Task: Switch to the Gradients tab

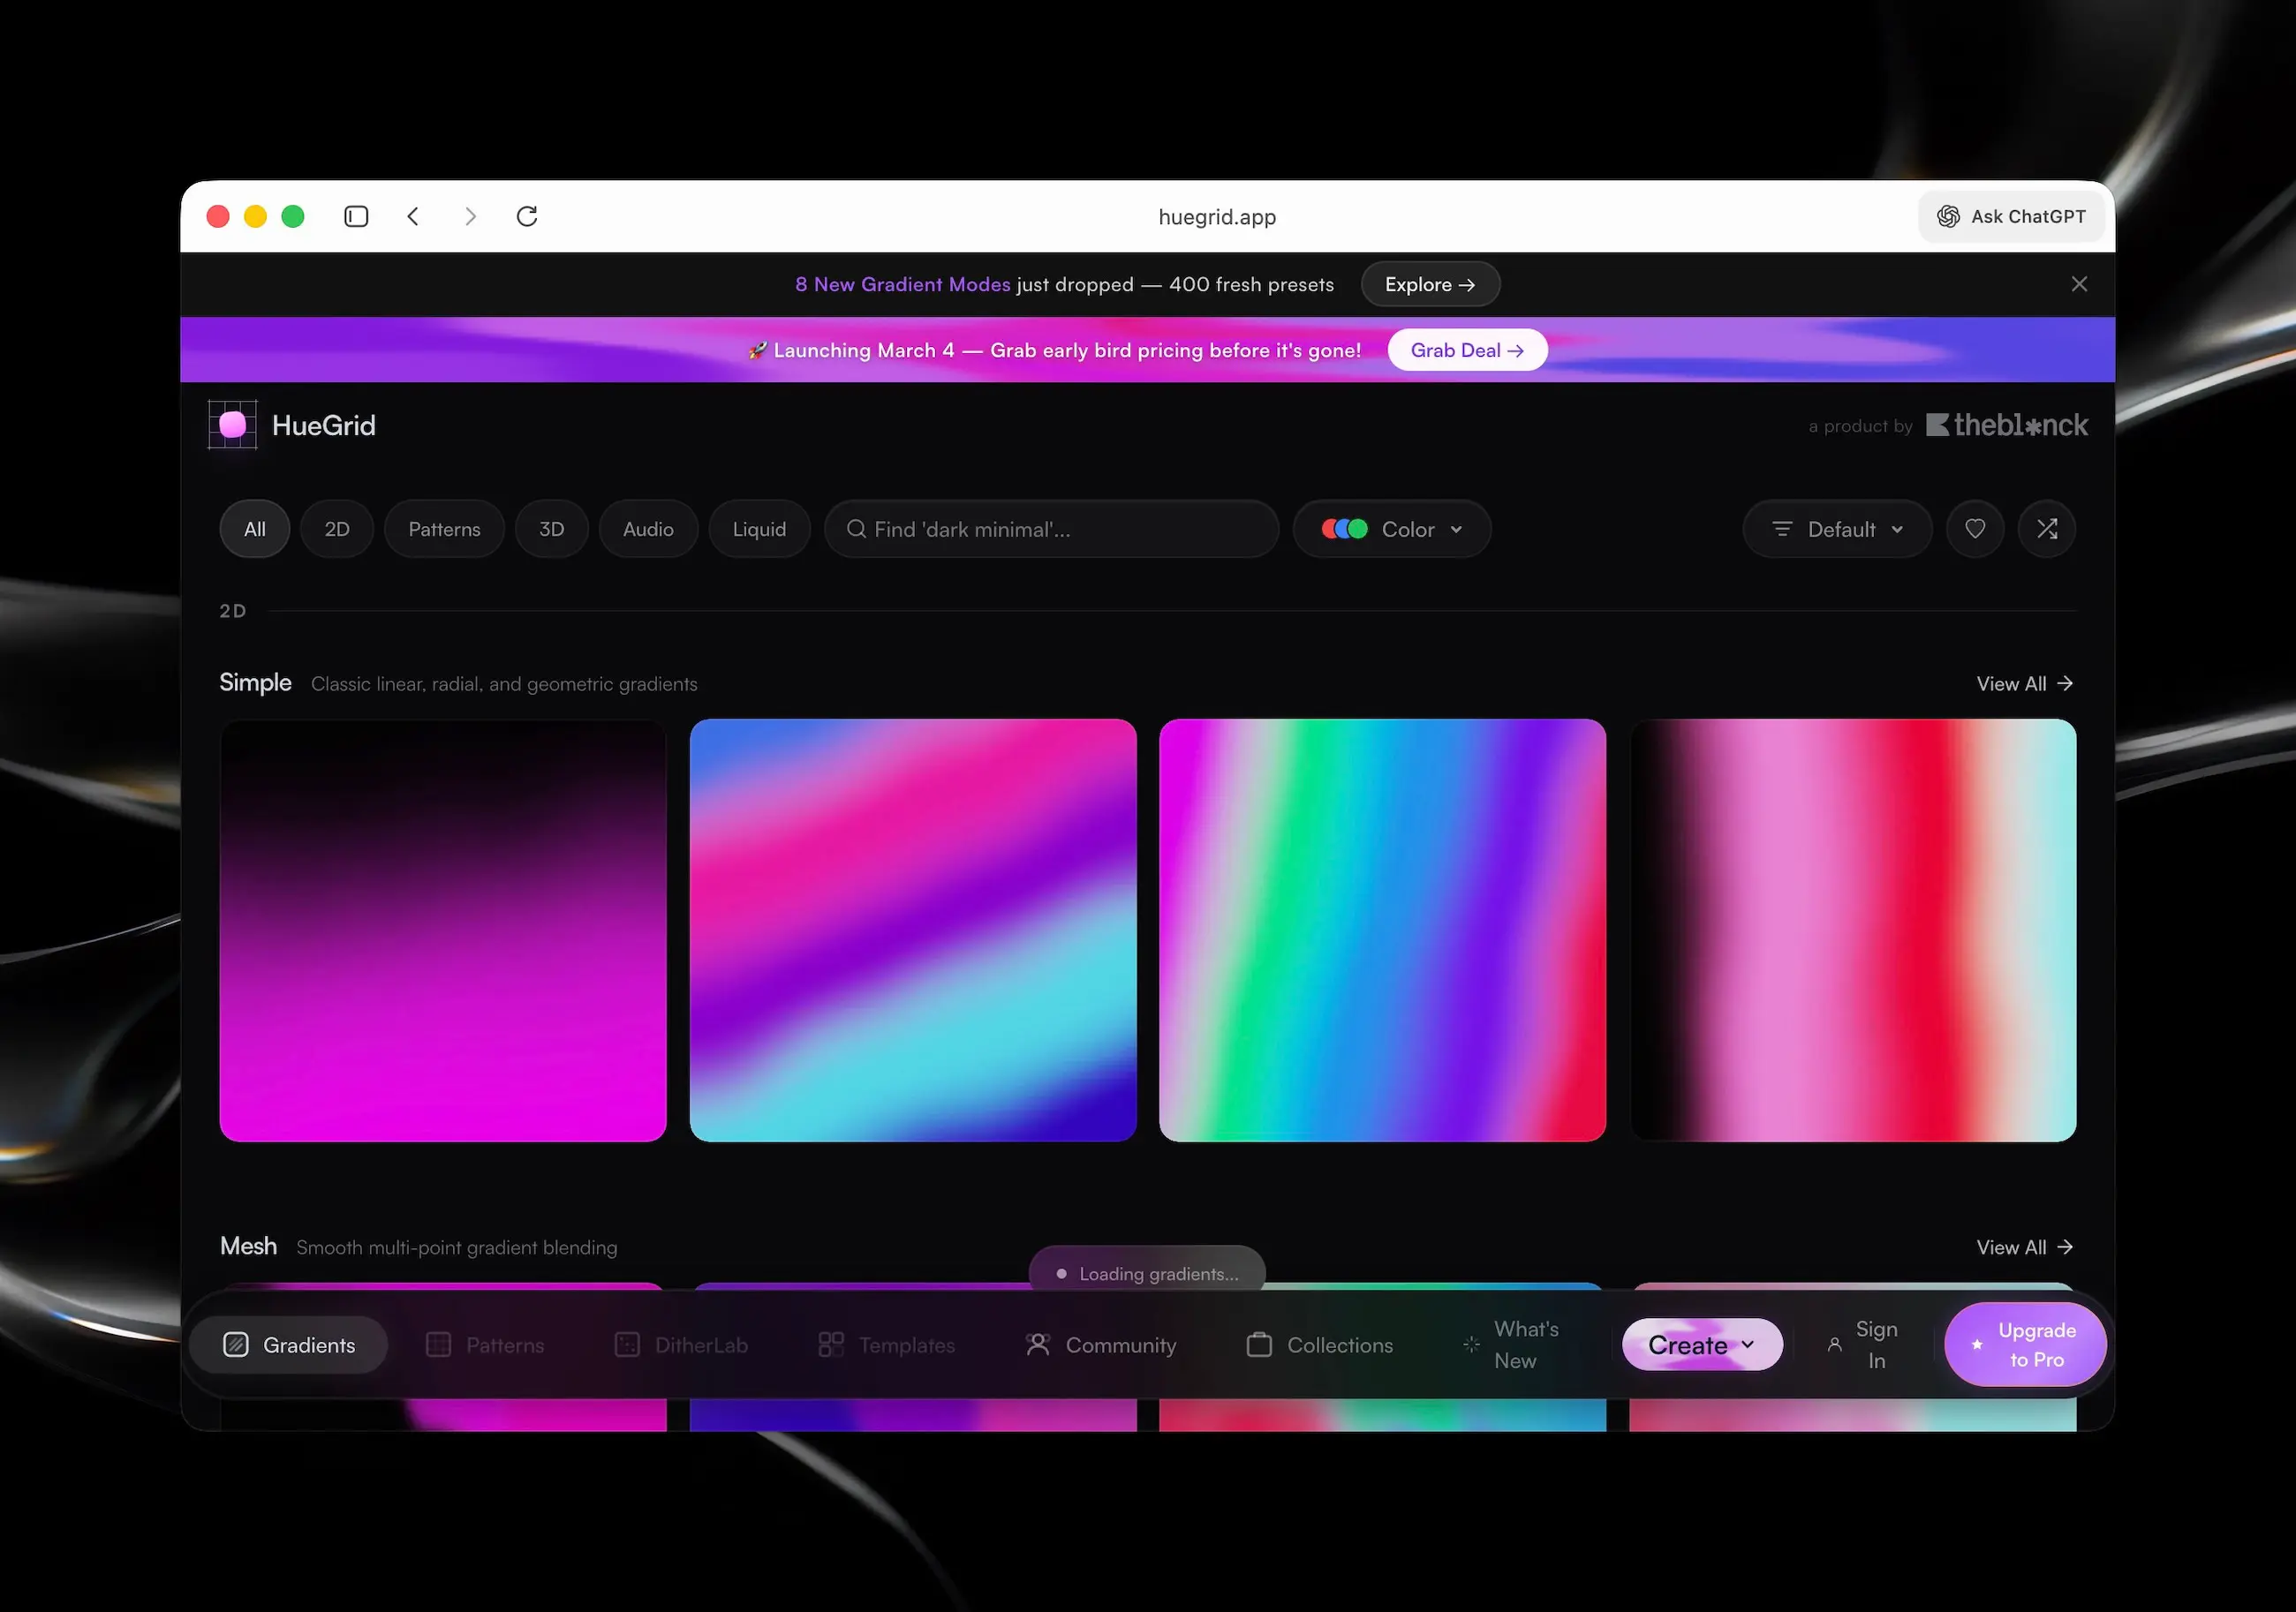Action: [289, 1345]
